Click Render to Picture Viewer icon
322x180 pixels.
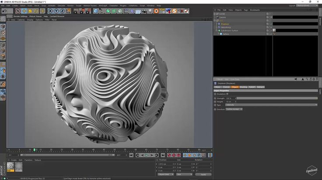pos(82,11)
